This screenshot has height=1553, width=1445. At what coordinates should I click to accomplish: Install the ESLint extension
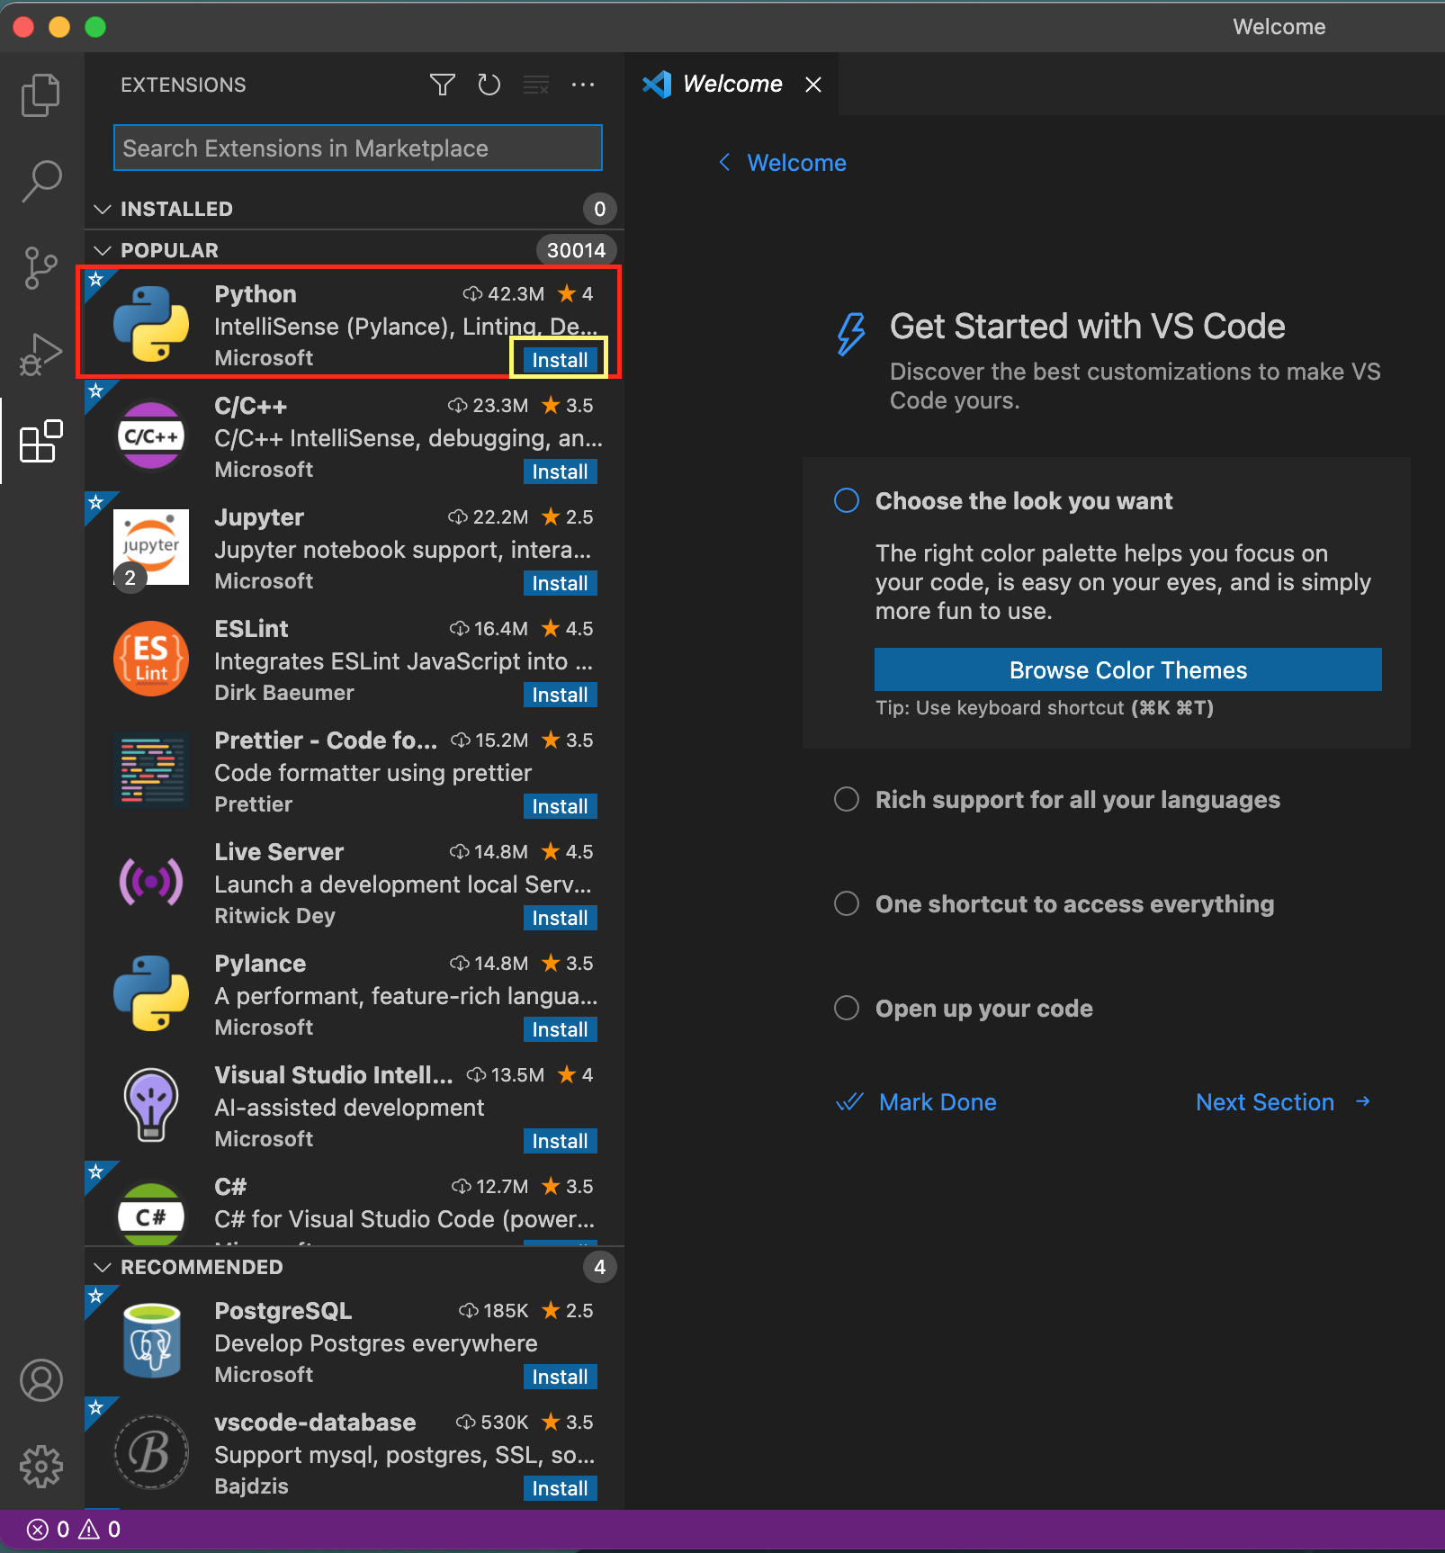560,695
